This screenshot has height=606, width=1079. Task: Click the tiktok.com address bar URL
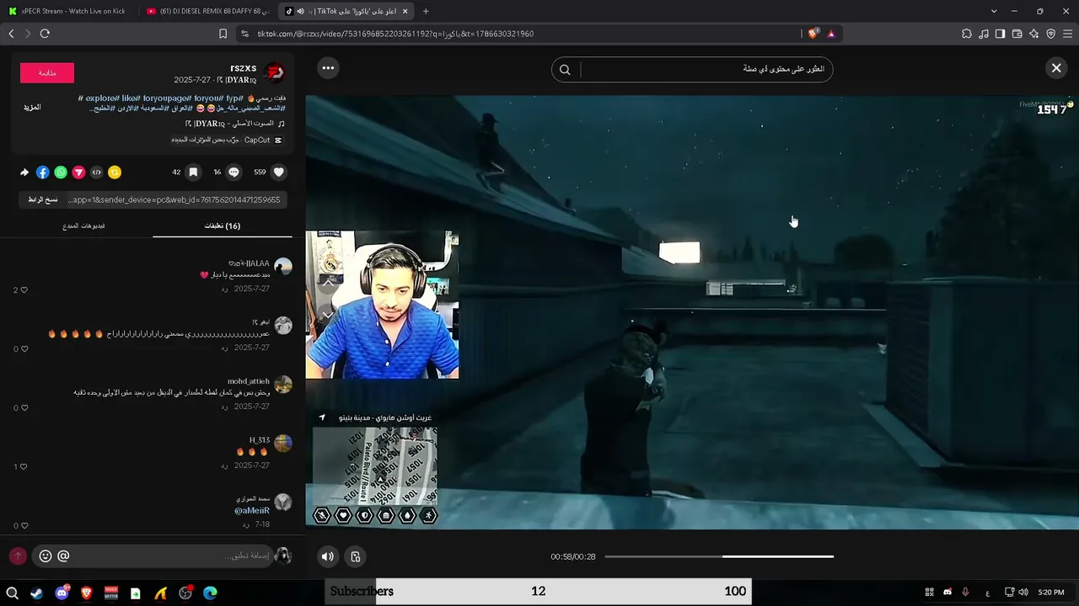click(395, 34)
